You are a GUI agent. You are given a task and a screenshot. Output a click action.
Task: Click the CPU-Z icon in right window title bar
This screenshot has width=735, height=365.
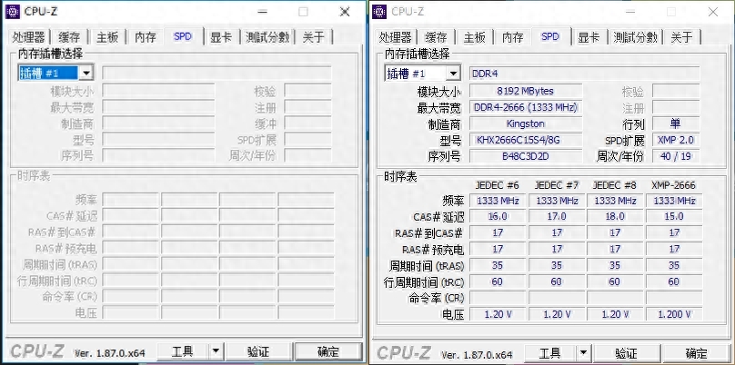[x=379, y=12]
